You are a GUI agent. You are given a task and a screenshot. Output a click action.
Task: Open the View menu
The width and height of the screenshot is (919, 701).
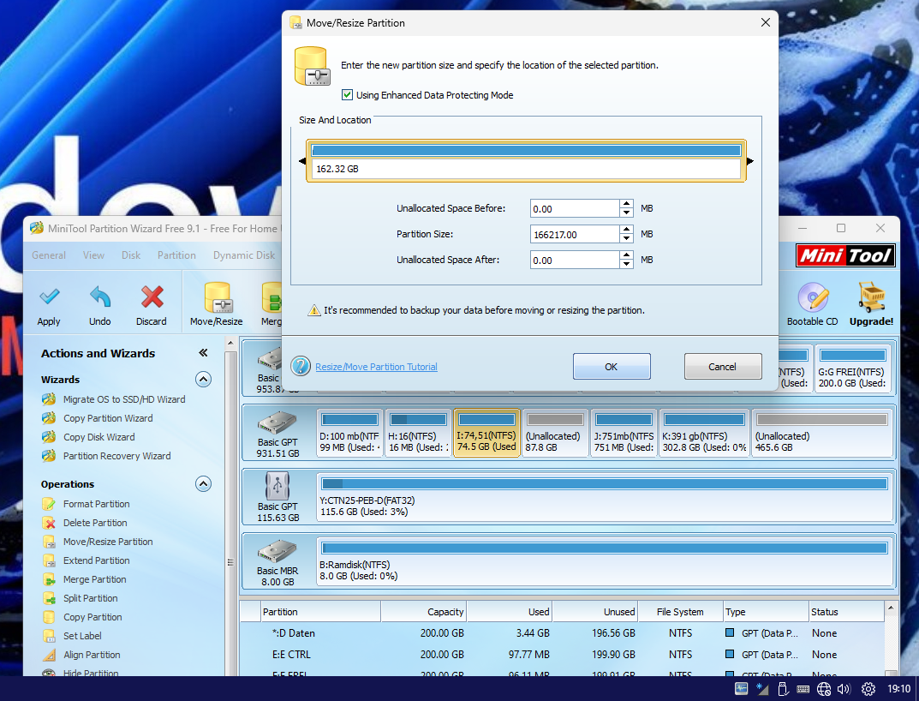click(93, 255)
